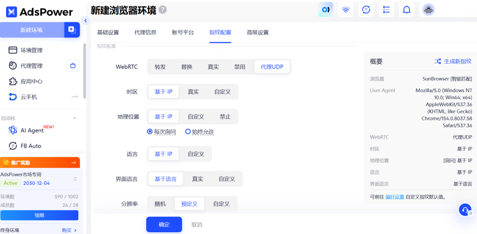Click the 环境管理 window icon

tap(12, 50)
